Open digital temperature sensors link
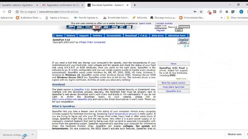The image size is (248, 139). (x=122, y=114)
